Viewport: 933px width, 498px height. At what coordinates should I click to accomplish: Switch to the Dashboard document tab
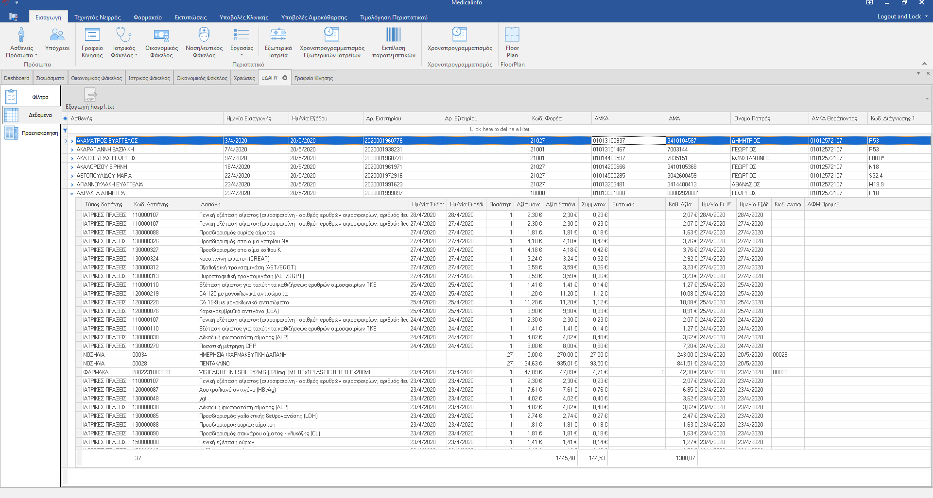[x=17, y=78]
